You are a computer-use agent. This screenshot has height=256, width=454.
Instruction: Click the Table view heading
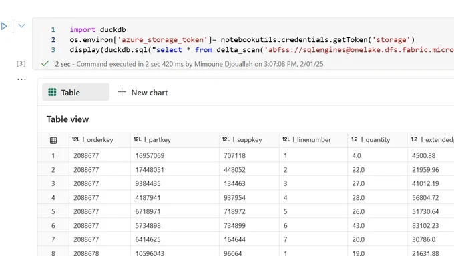tap(67, 119)
